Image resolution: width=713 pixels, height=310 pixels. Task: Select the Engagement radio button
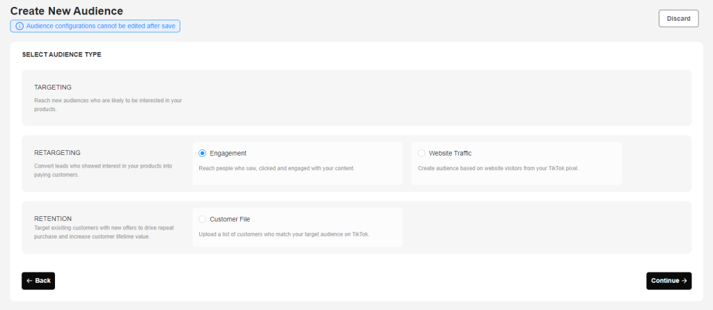tap(203, 154)
